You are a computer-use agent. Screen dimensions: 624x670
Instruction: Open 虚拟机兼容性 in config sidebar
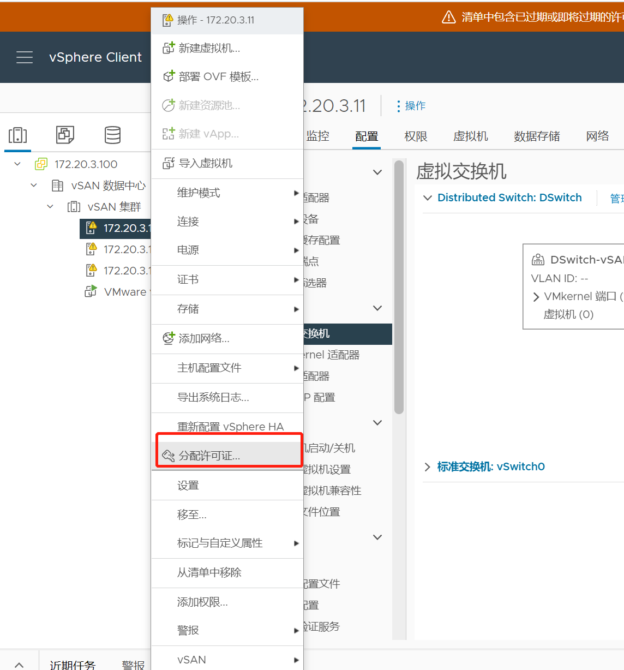tap(332, 490)
